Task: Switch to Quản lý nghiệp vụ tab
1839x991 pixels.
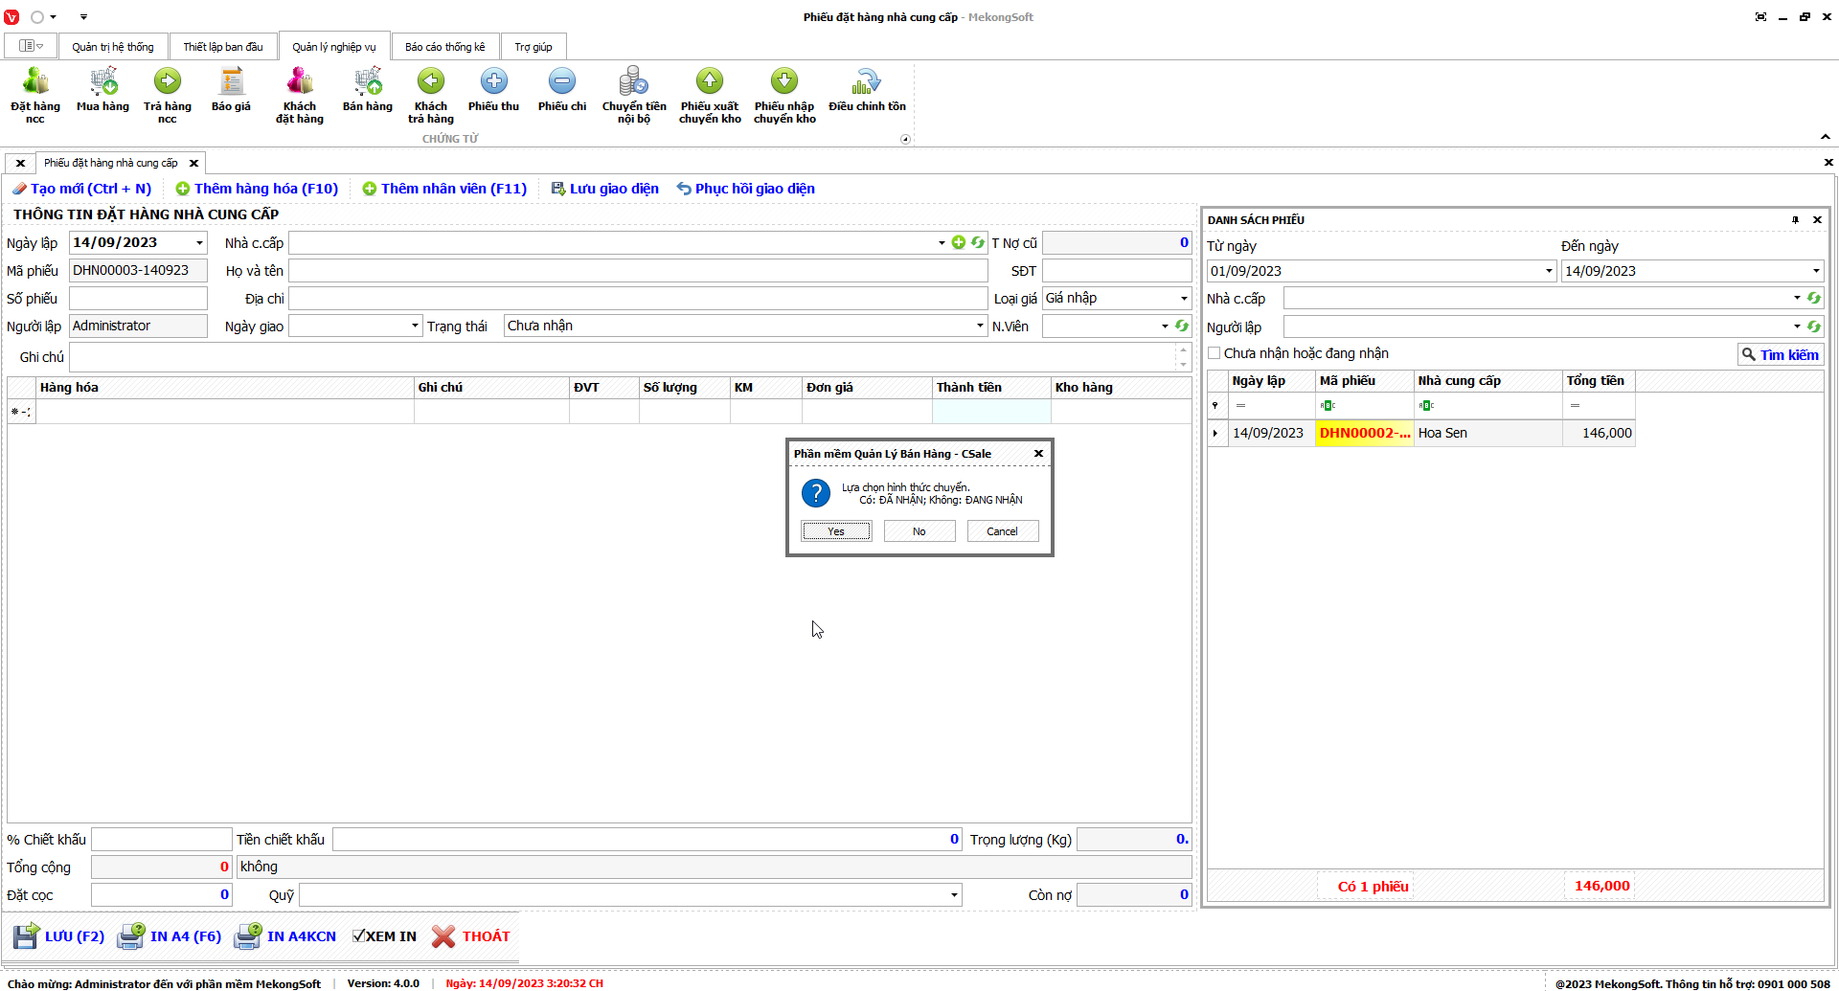Action: [x=334, y=47]
